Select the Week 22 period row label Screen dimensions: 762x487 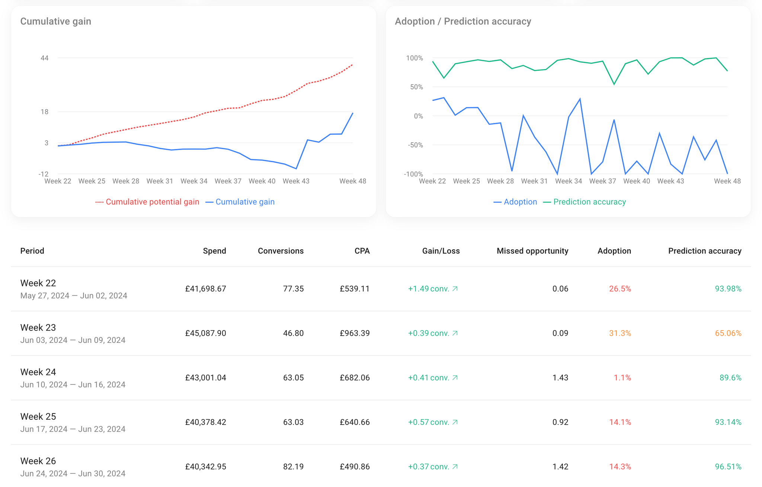tap(38, 283)
